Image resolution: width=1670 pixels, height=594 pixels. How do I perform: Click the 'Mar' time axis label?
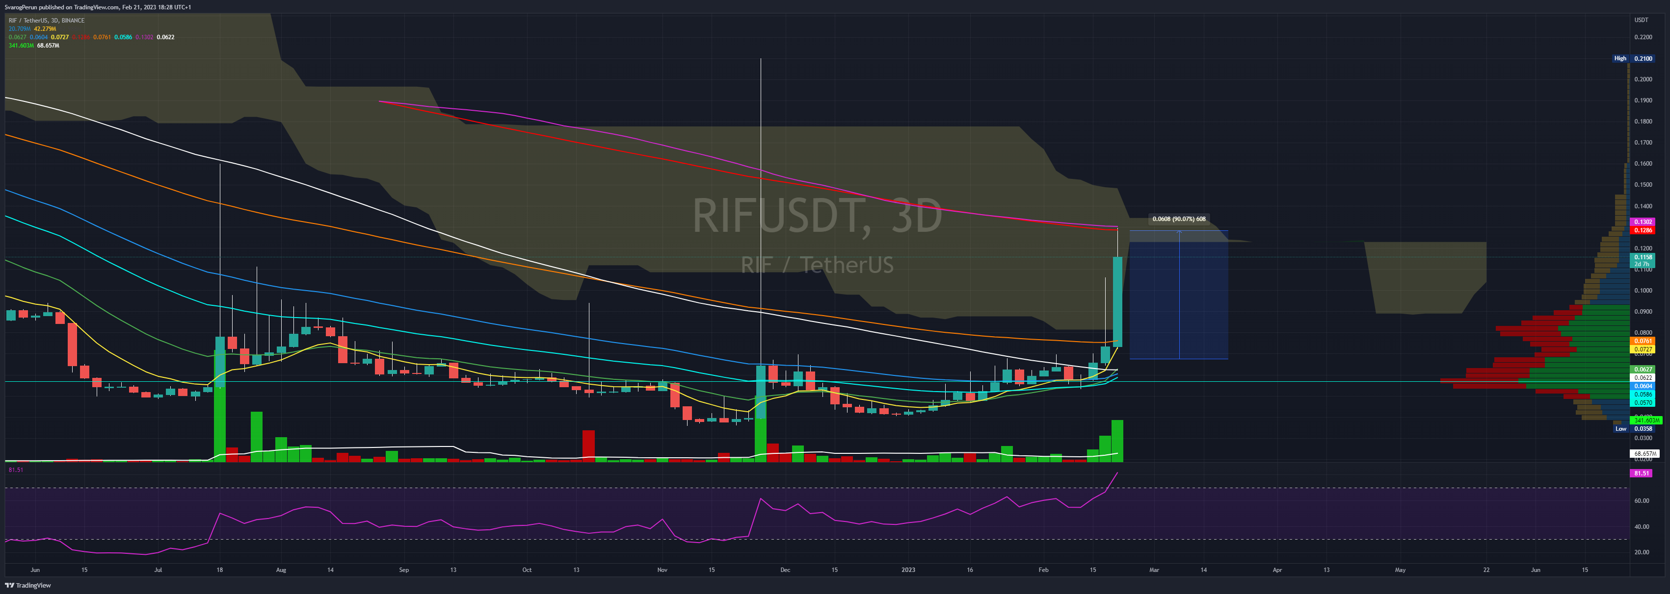point(1154,570)
